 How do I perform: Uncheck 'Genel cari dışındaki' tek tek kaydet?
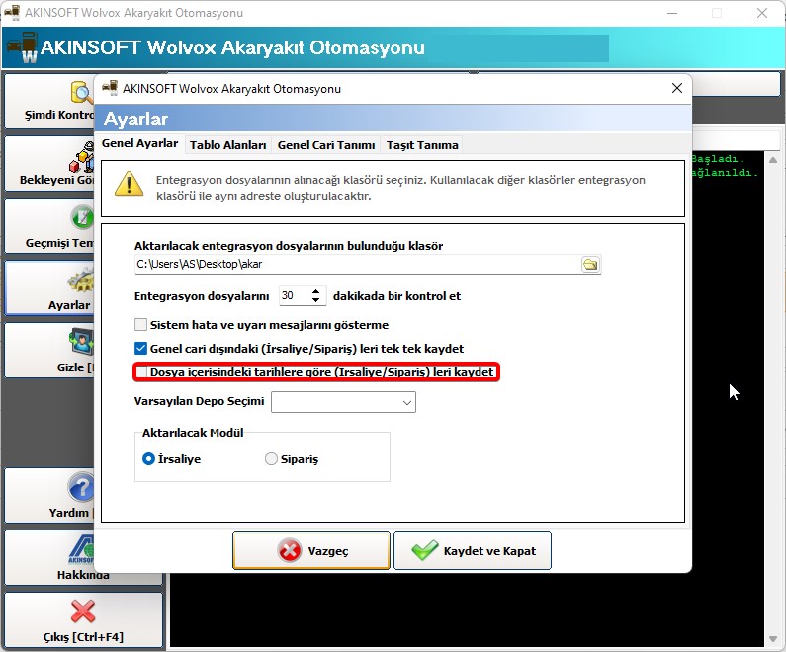coord(140,348)
